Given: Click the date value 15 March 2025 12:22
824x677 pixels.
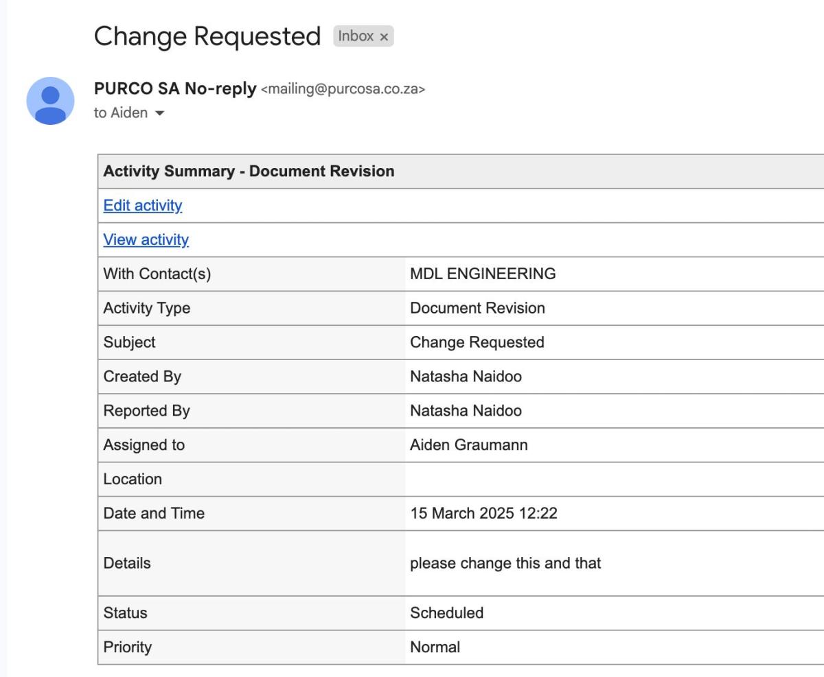Looking at the screenshot, I should [x=483, y=513].
